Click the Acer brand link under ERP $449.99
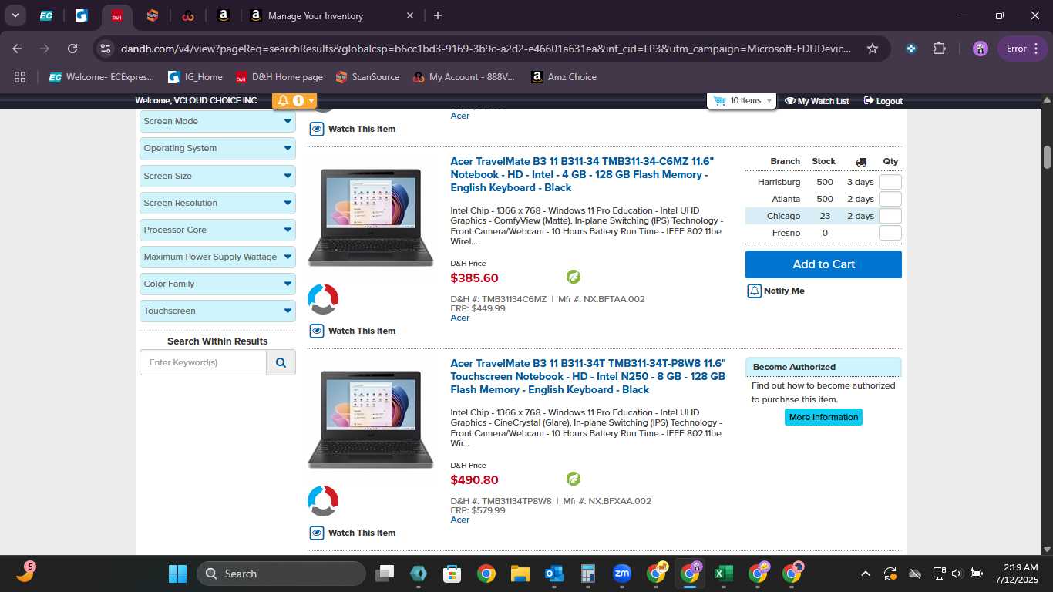 pyautogui.click(x=460, y=318)
